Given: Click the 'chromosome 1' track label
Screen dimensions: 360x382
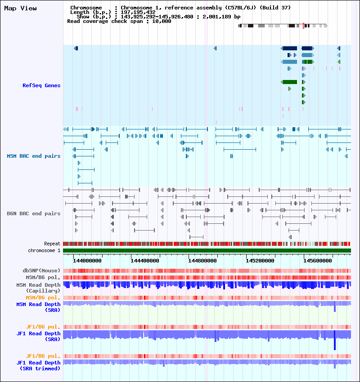Looking at the screenshot, I should (x=44, y=250).
